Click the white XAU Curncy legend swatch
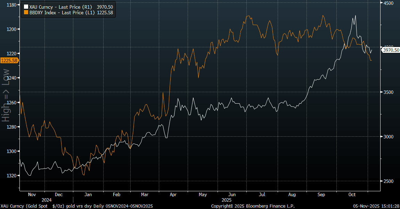The width and height of the screenshot is (400, 209). click(26, 7)
